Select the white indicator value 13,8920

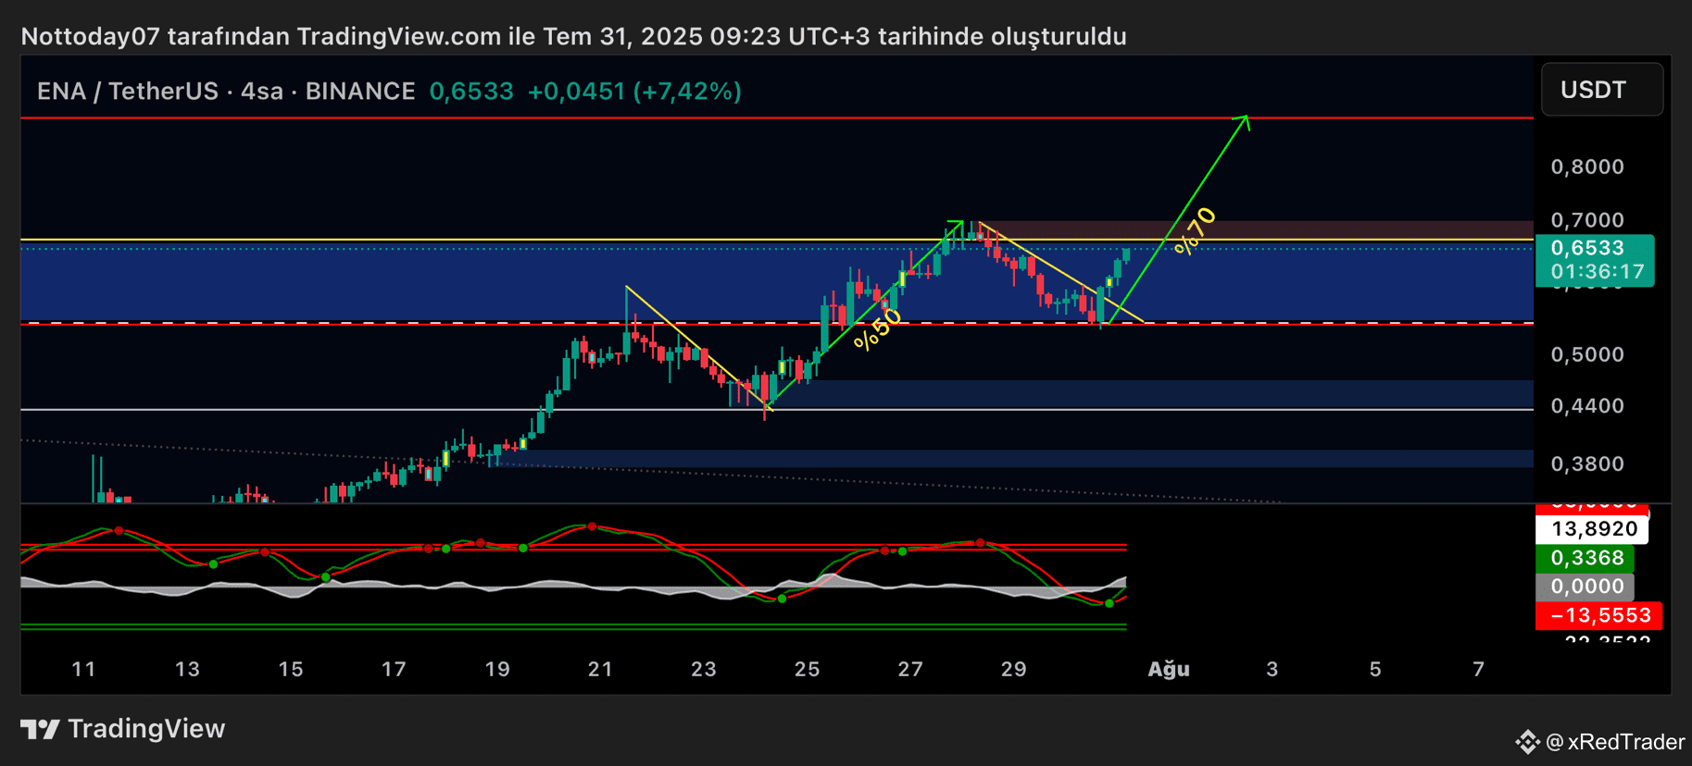1592,529
